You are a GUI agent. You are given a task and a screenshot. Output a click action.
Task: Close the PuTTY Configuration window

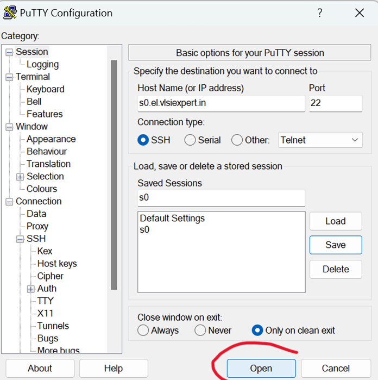point(360,13)
